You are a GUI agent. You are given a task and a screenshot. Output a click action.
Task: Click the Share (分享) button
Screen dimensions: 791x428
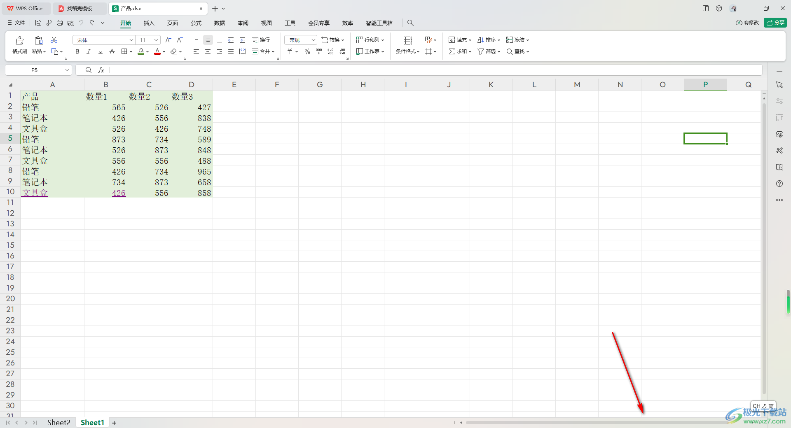[x=775, y=23]
